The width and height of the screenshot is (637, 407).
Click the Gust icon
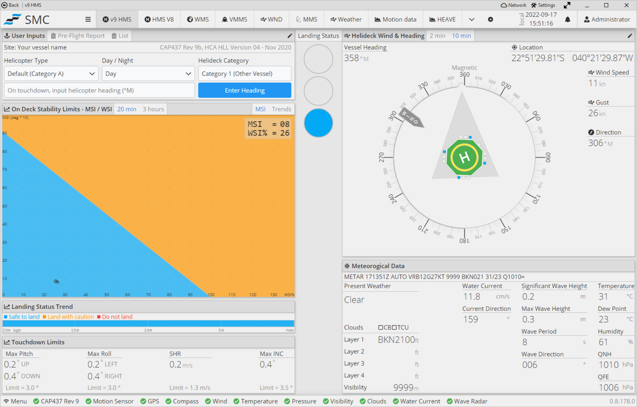[591, 102]
